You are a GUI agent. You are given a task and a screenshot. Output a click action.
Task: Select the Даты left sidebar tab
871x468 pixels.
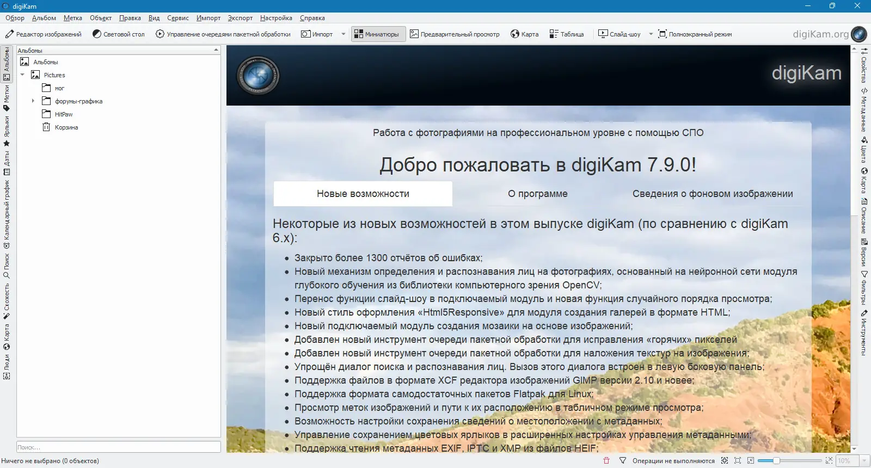(7, 163)
